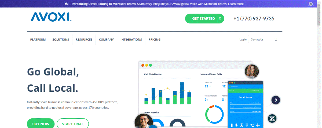Screen dimensions: 322x128
Task: Click the Unanswered Calls value 0
Action: point(206,99)
